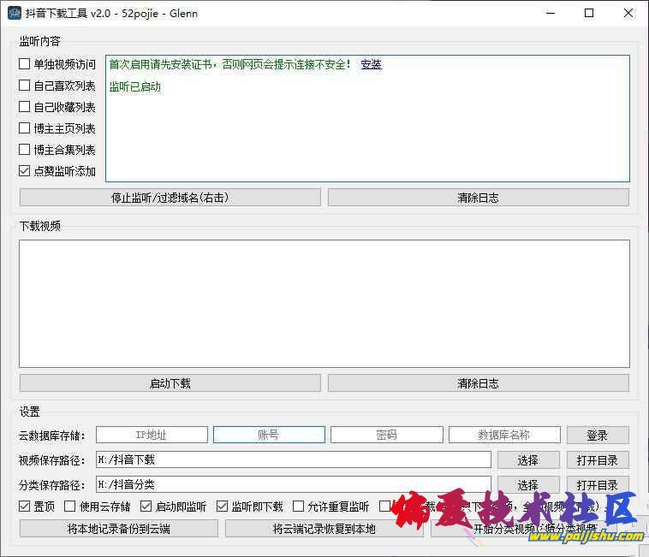Screen dimensions: 649x557
Task: Click the 数据库名称 input field
Action: tap(504, 435)
